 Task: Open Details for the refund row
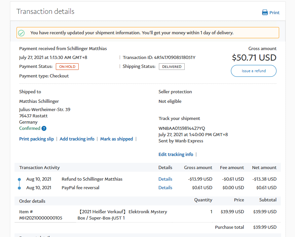coord(165,179)
